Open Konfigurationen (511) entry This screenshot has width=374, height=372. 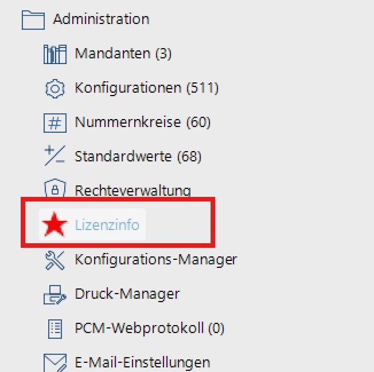pyautogui.click(x=146, y=89)
